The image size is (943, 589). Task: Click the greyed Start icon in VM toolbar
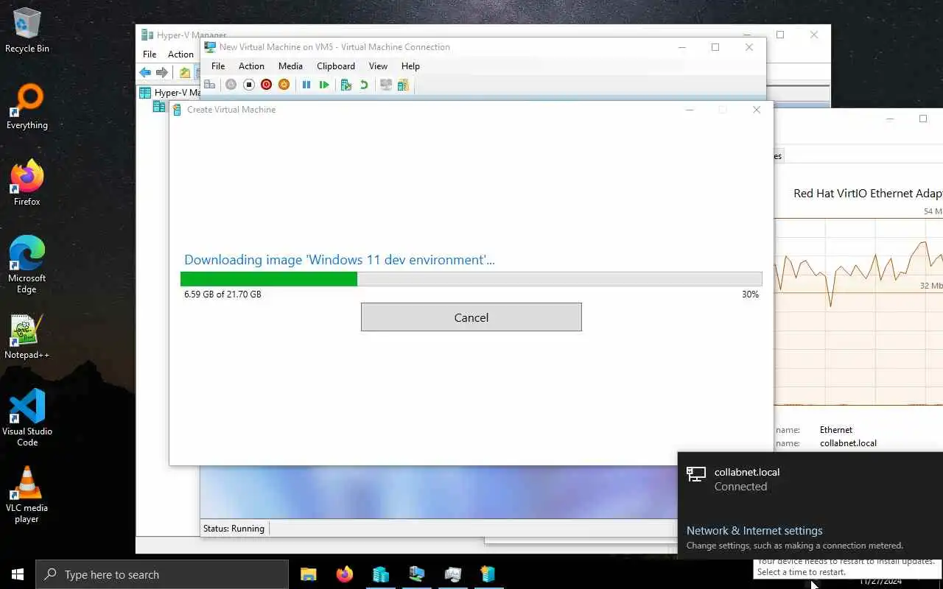tap(231, 85)
